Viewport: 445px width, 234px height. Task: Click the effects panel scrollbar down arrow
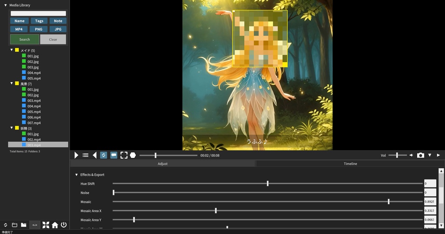tap(441, 225)
